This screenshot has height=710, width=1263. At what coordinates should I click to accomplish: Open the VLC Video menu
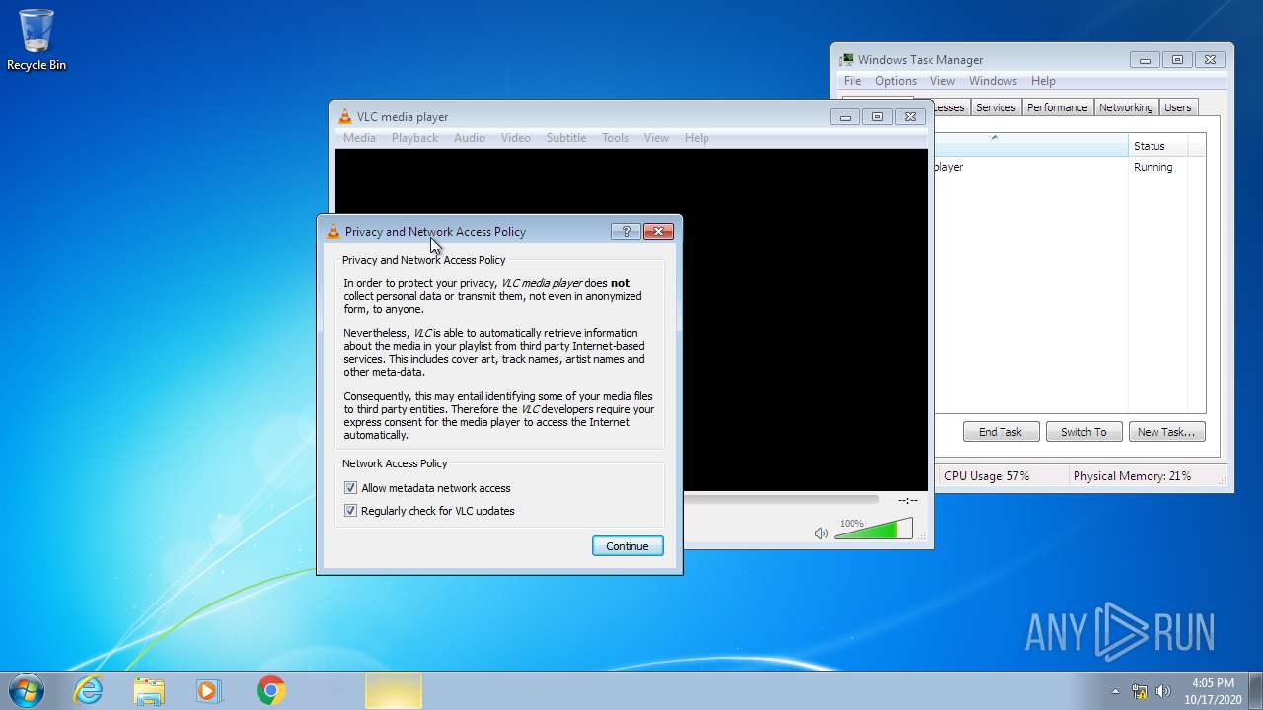point(516,138)
